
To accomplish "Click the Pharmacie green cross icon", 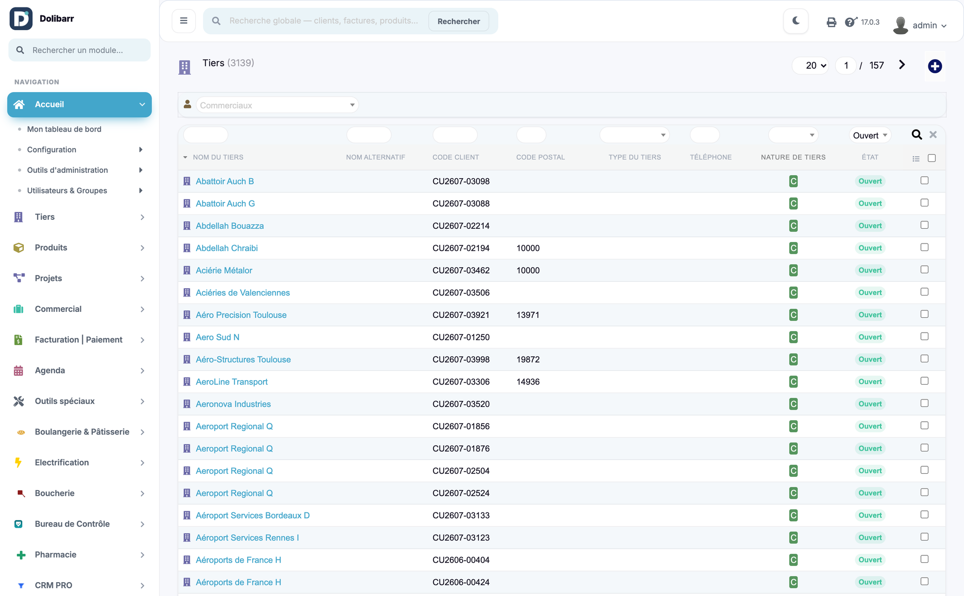I will (x=21, y=555).
